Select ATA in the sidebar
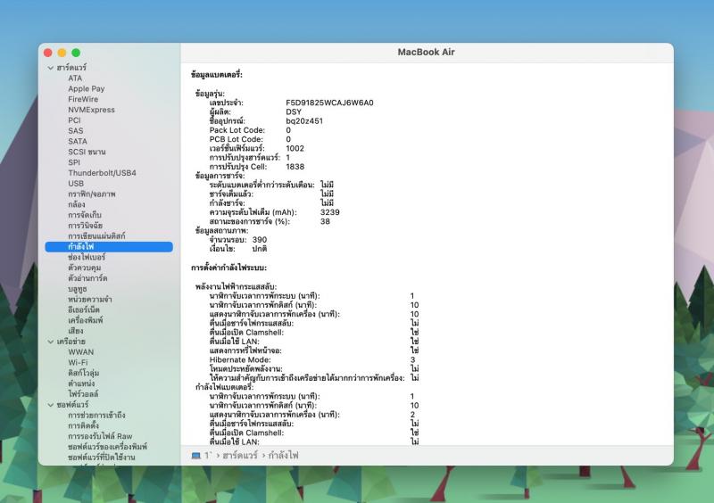Image resolution: width=714 pixels, height=503 pixels. pyautogui.click(x=75, y=78)
